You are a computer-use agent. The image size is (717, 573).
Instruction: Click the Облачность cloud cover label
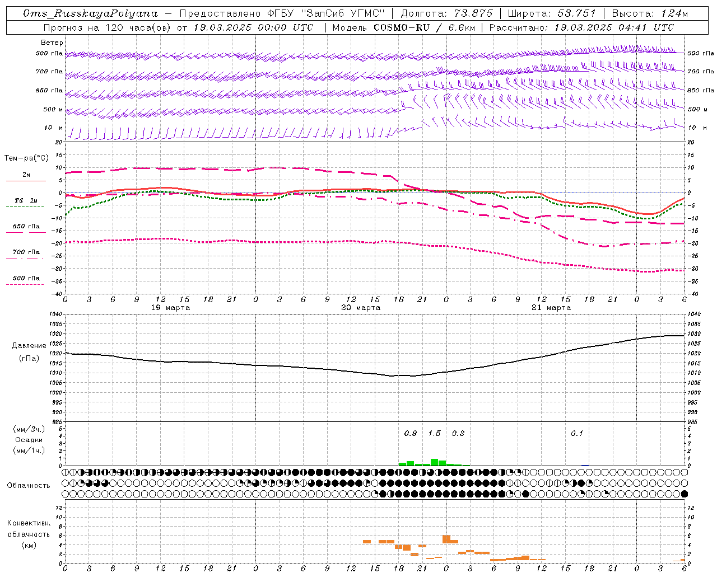click(29, 486)
